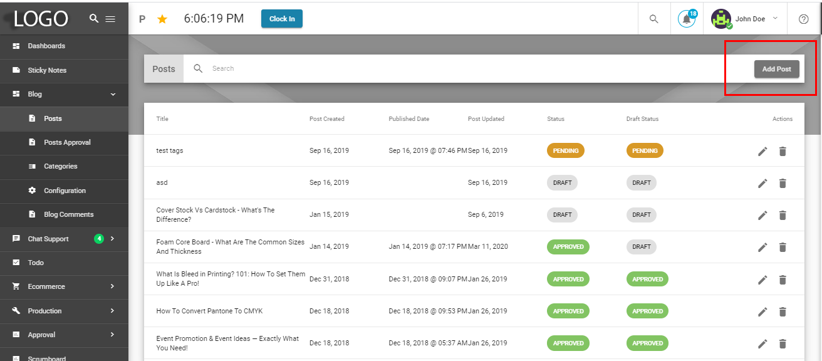Edit 'How To Convert Pantone To CMYK' post

[762, 311]
